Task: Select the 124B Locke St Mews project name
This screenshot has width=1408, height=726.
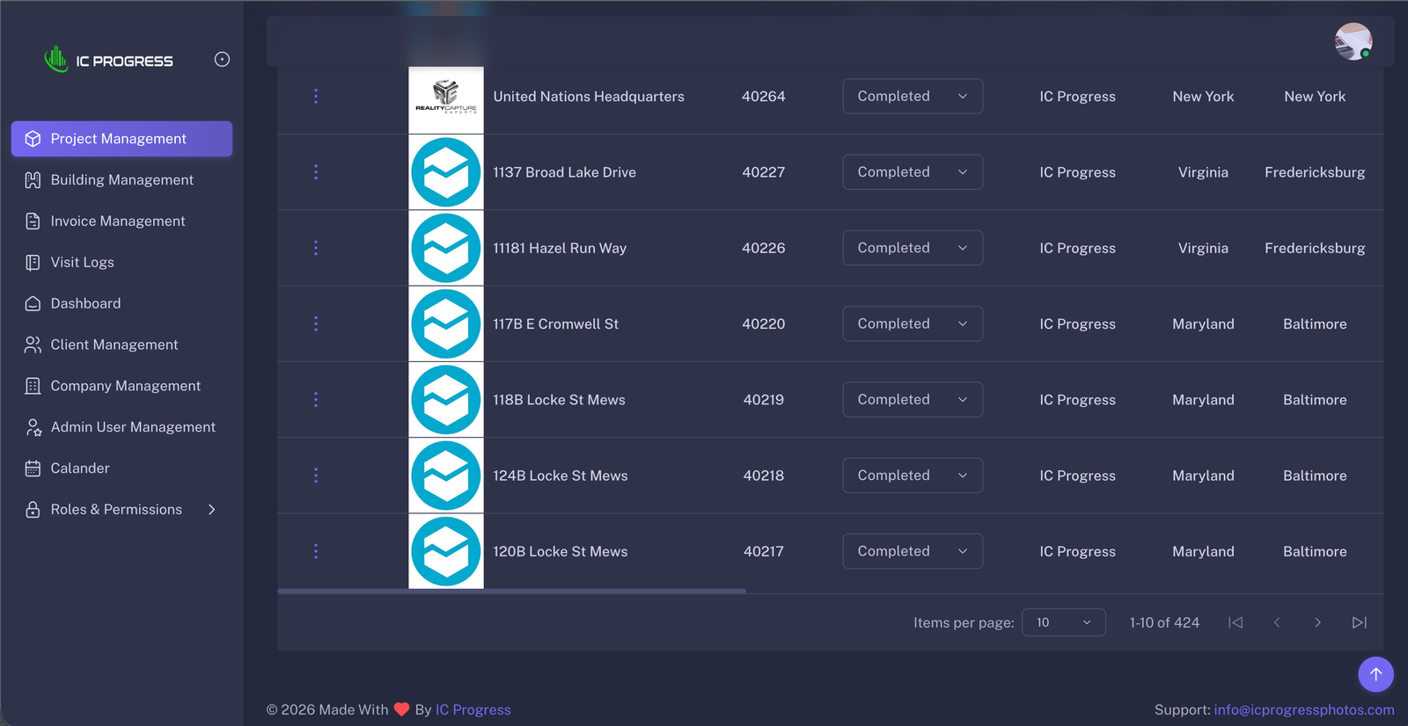Action: click(561, 476)
